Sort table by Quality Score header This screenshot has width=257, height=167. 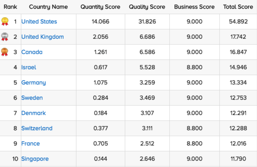[x=147, y=7]
